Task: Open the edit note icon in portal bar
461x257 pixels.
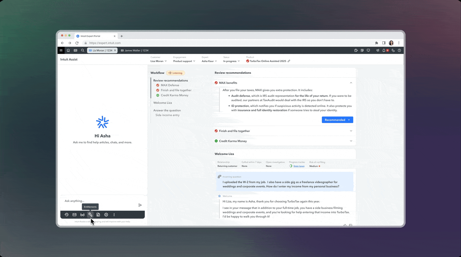Action: click(x=356, y=51)
